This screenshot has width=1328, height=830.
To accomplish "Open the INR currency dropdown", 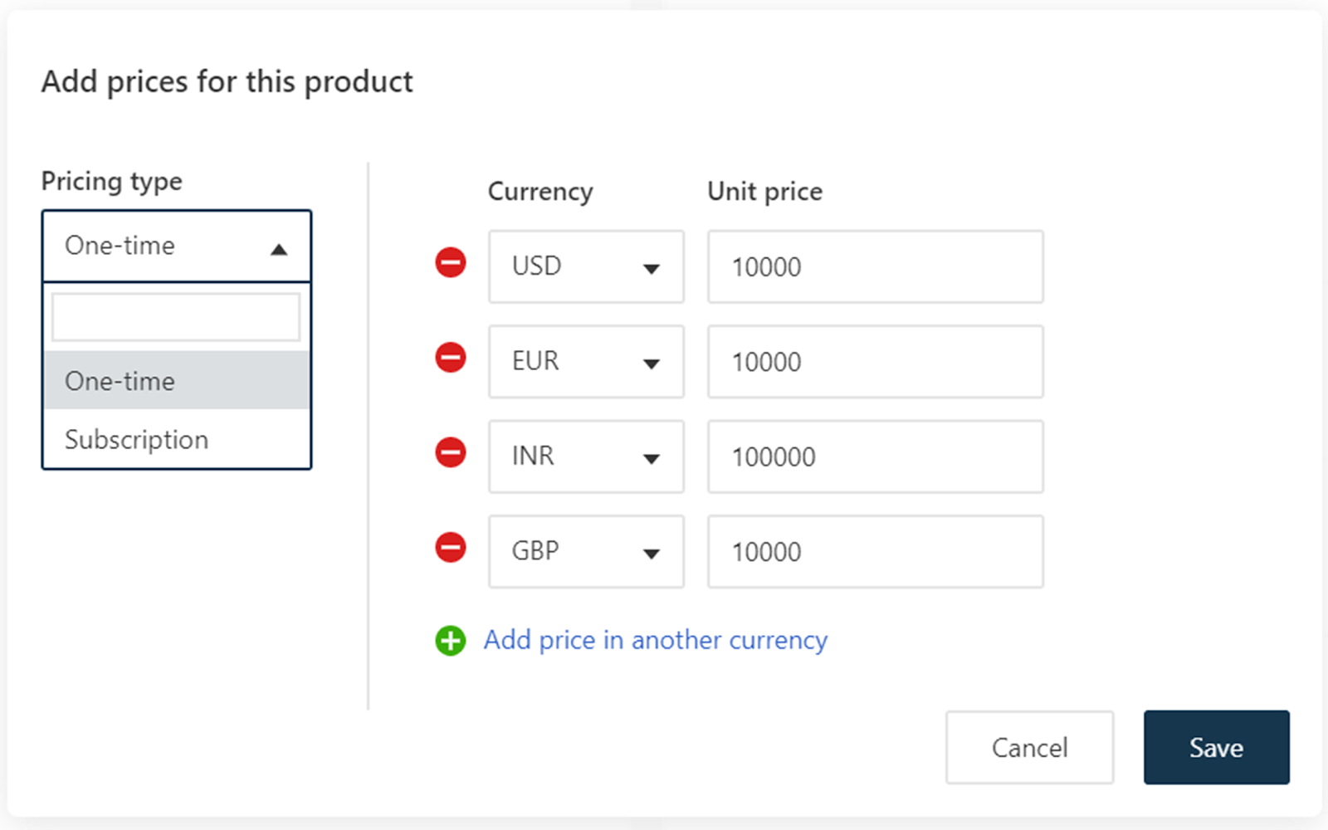I will point(586,456).
